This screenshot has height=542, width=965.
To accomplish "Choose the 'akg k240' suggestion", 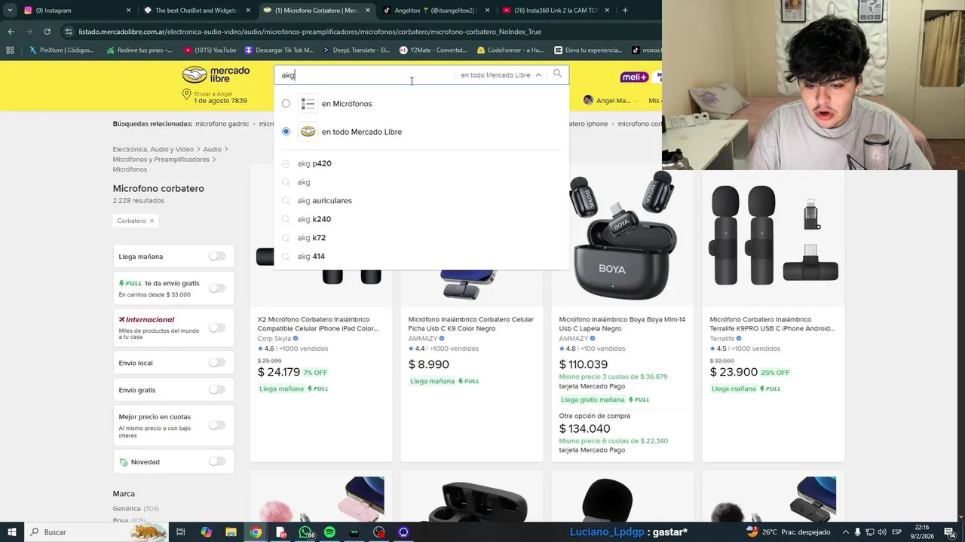I will pos(421,219).
